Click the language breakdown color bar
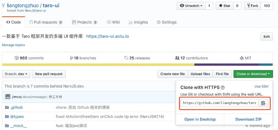The image size is (278, 130). 137,65
